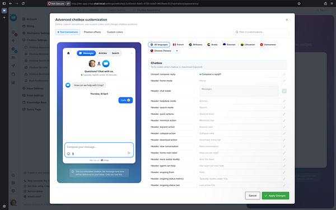
Task: Click the 'Compose a reply!!!' translation value
Action: click(211, 74)
